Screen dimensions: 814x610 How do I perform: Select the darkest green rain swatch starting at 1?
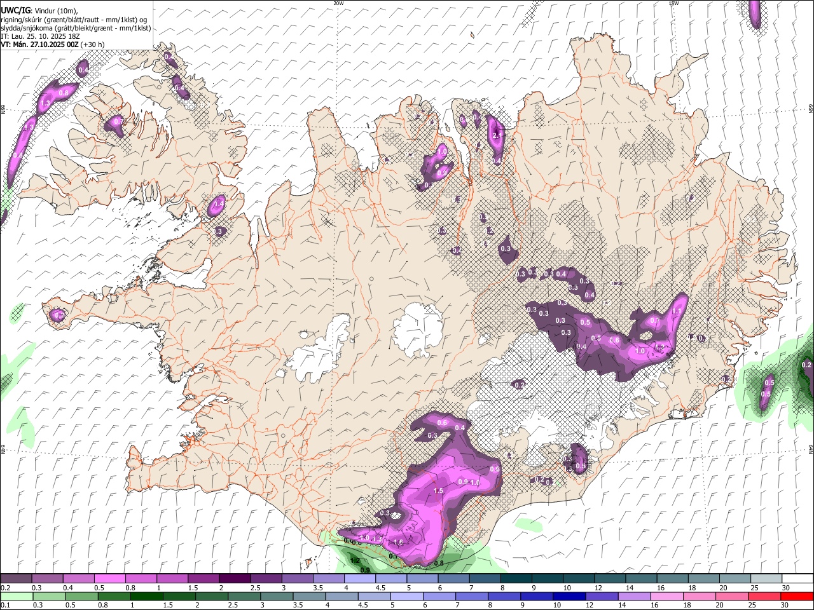[x=146, y=596]
